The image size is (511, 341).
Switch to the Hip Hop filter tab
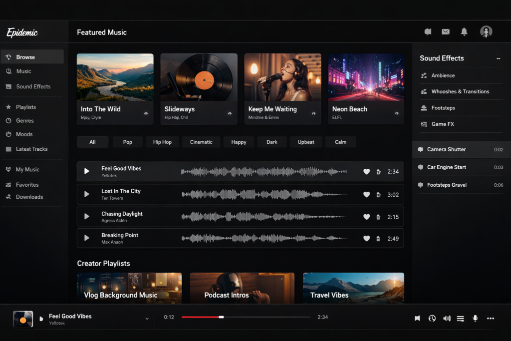click(x=162, y=142)
